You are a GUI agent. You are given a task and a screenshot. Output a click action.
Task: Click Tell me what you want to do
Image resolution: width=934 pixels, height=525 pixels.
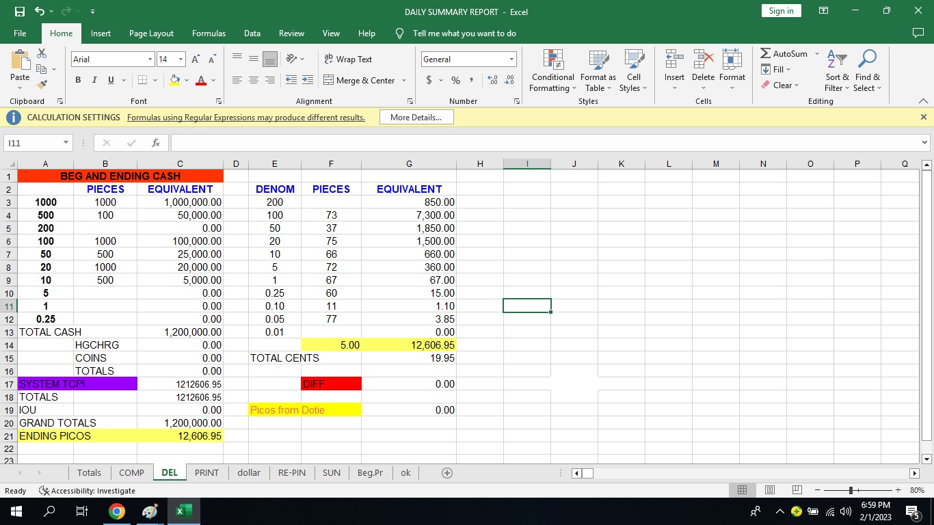[464, 33]
